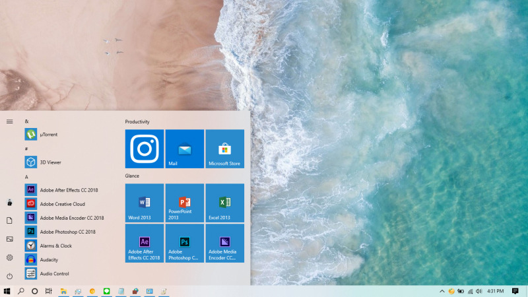Open the Word 2013 tile
The image size is (528, 297).
click(145, 203)
